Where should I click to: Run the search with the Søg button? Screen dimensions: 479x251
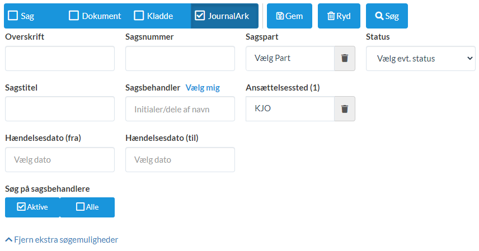[387, 16]
